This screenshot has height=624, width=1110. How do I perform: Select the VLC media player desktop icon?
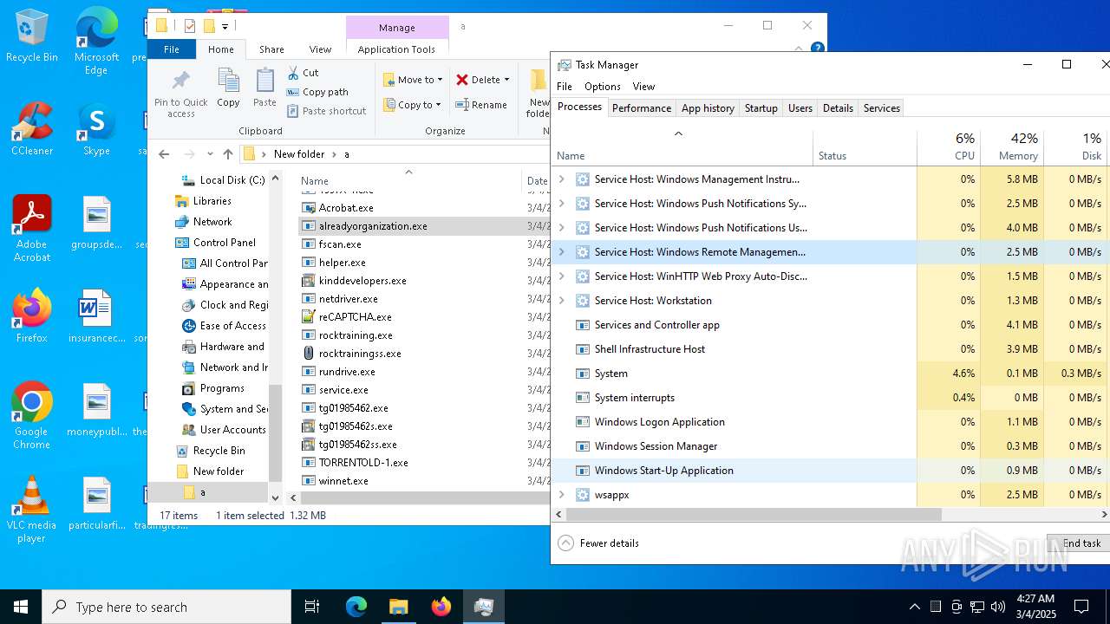pos(32,510)
